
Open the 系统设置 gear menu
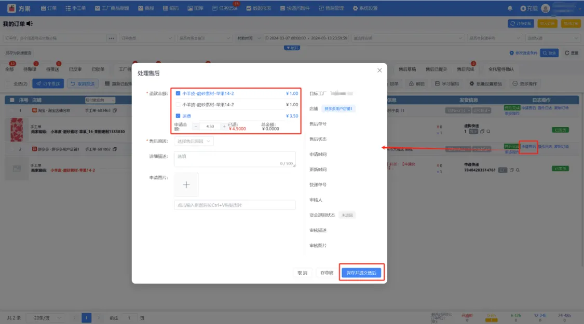click(x=365, y=8)
